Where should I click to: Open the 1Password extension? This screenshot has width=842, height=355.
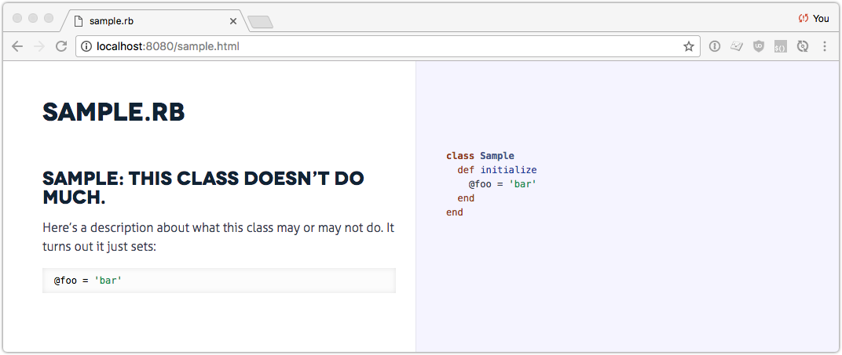pyautogui.click(x=714, y=46)
